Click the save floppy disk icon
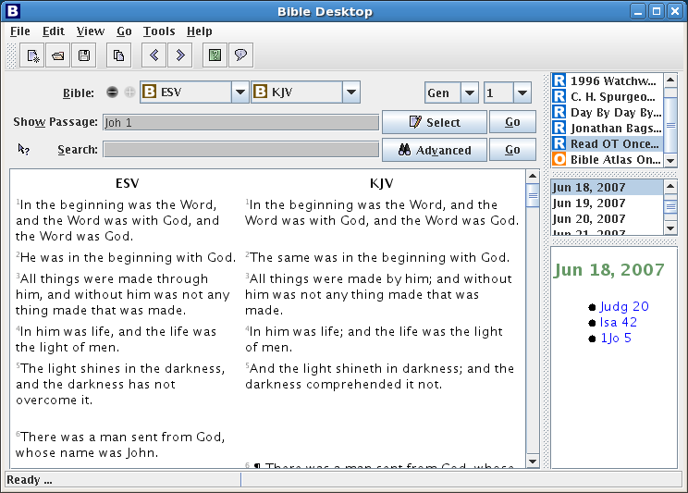The image size is (688, 493). tap(84, 55)
